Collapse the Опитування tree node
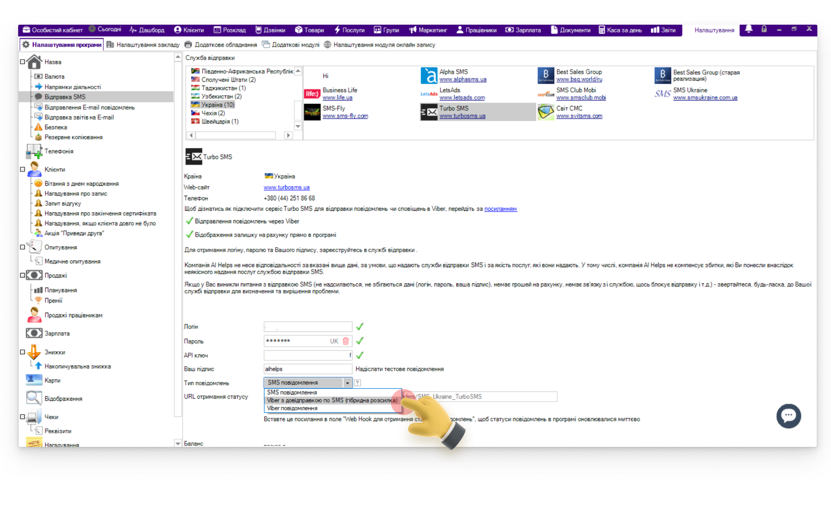The height and width of the screenshot is (519, 831). 23,247
